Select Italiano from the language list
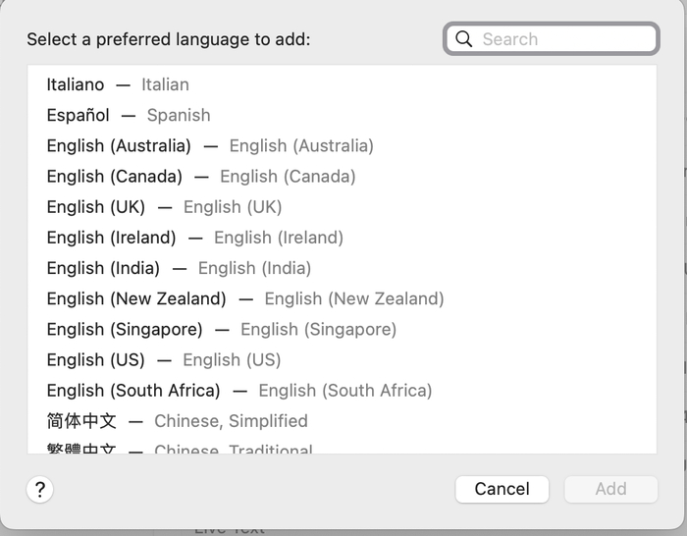This screenshot has width=687, height=536. (76, 84)
